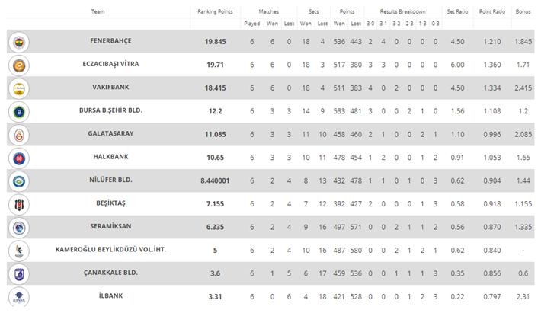Open the Halkbank team logo
The image size is (541, 313).
coord(19,158)
